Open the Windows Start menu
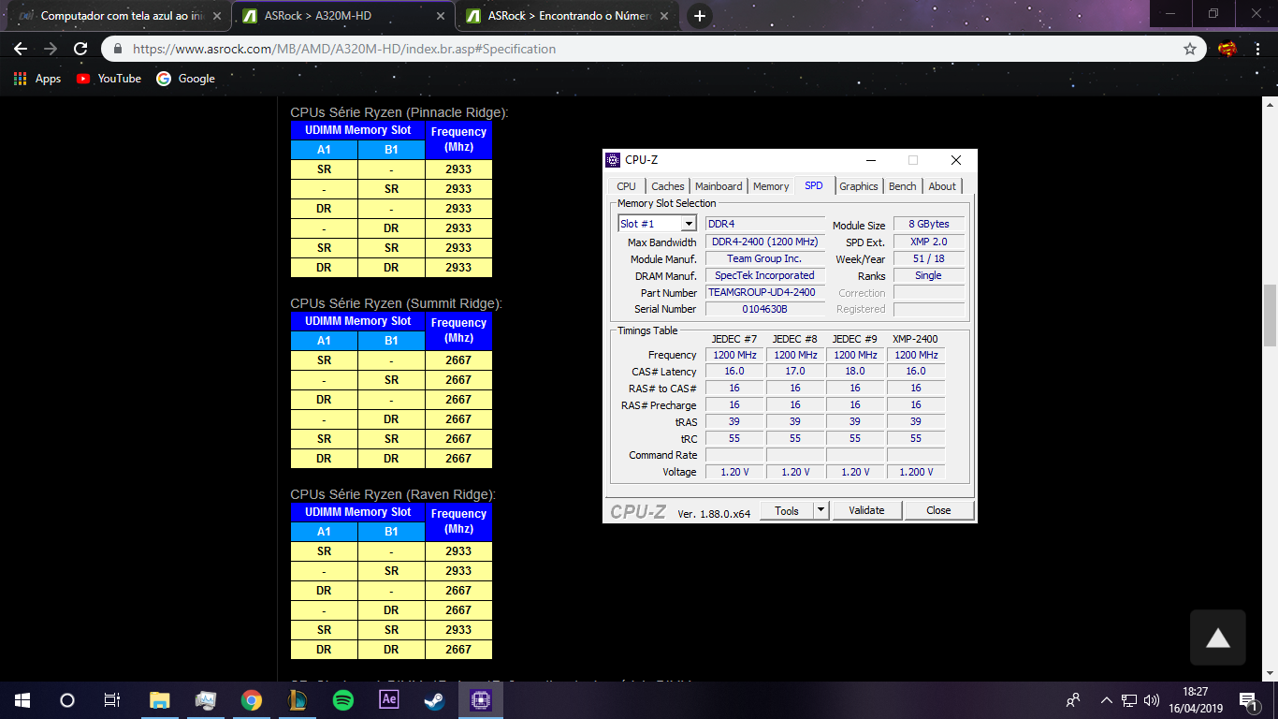The image size is (1278, 719). point(22,699)
